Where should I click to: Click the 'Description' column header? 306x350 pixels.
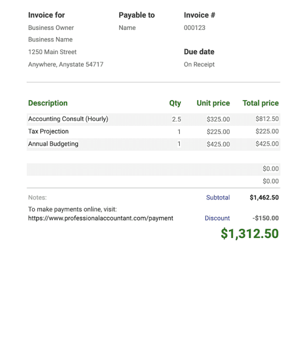(48, 103)
